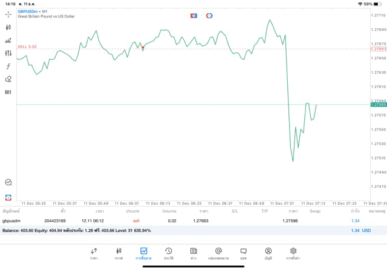Switch to the Quotes (ราคา) tab

(x=94, y=253)
